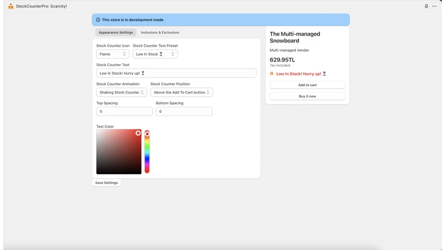Open the Stock Counter Text Preset dropdown
445x250 pixels.
[x=155, y=54]
